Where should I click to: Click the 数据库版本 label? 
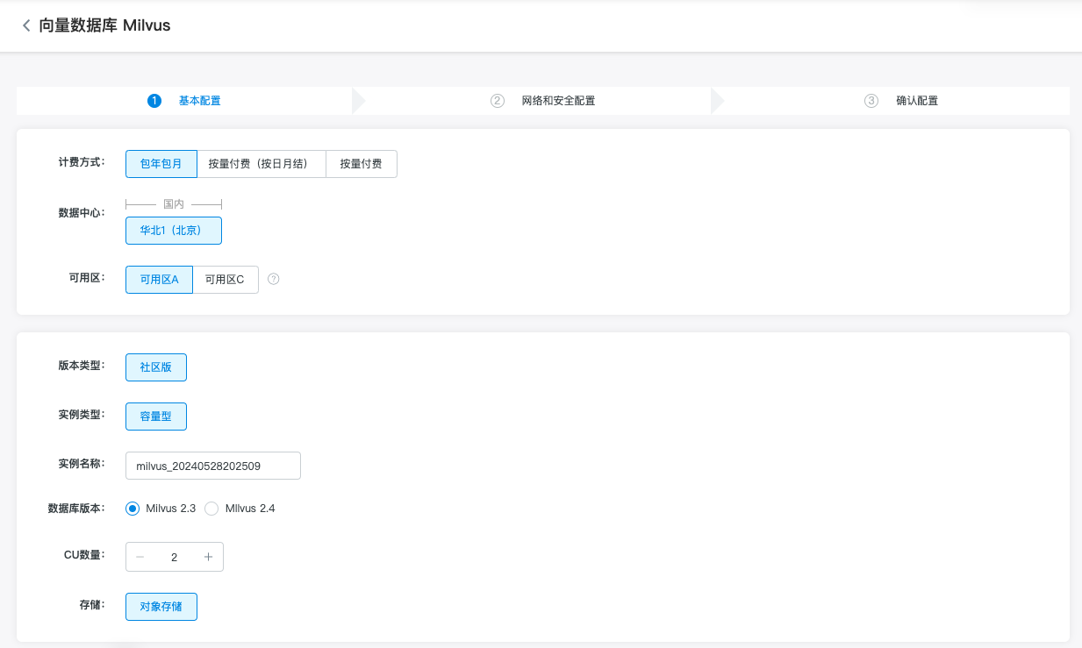pyautogui.click(x=76, y=509)
